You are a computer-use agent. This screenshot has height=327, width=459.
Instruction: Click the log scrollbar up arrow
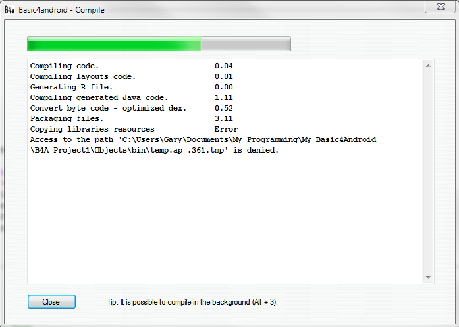coord(428,66)
